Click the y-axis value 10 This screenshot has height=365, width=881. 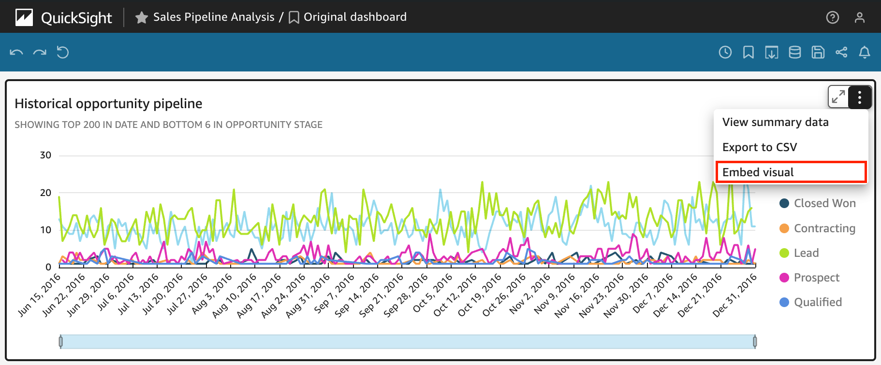point(45,230)
